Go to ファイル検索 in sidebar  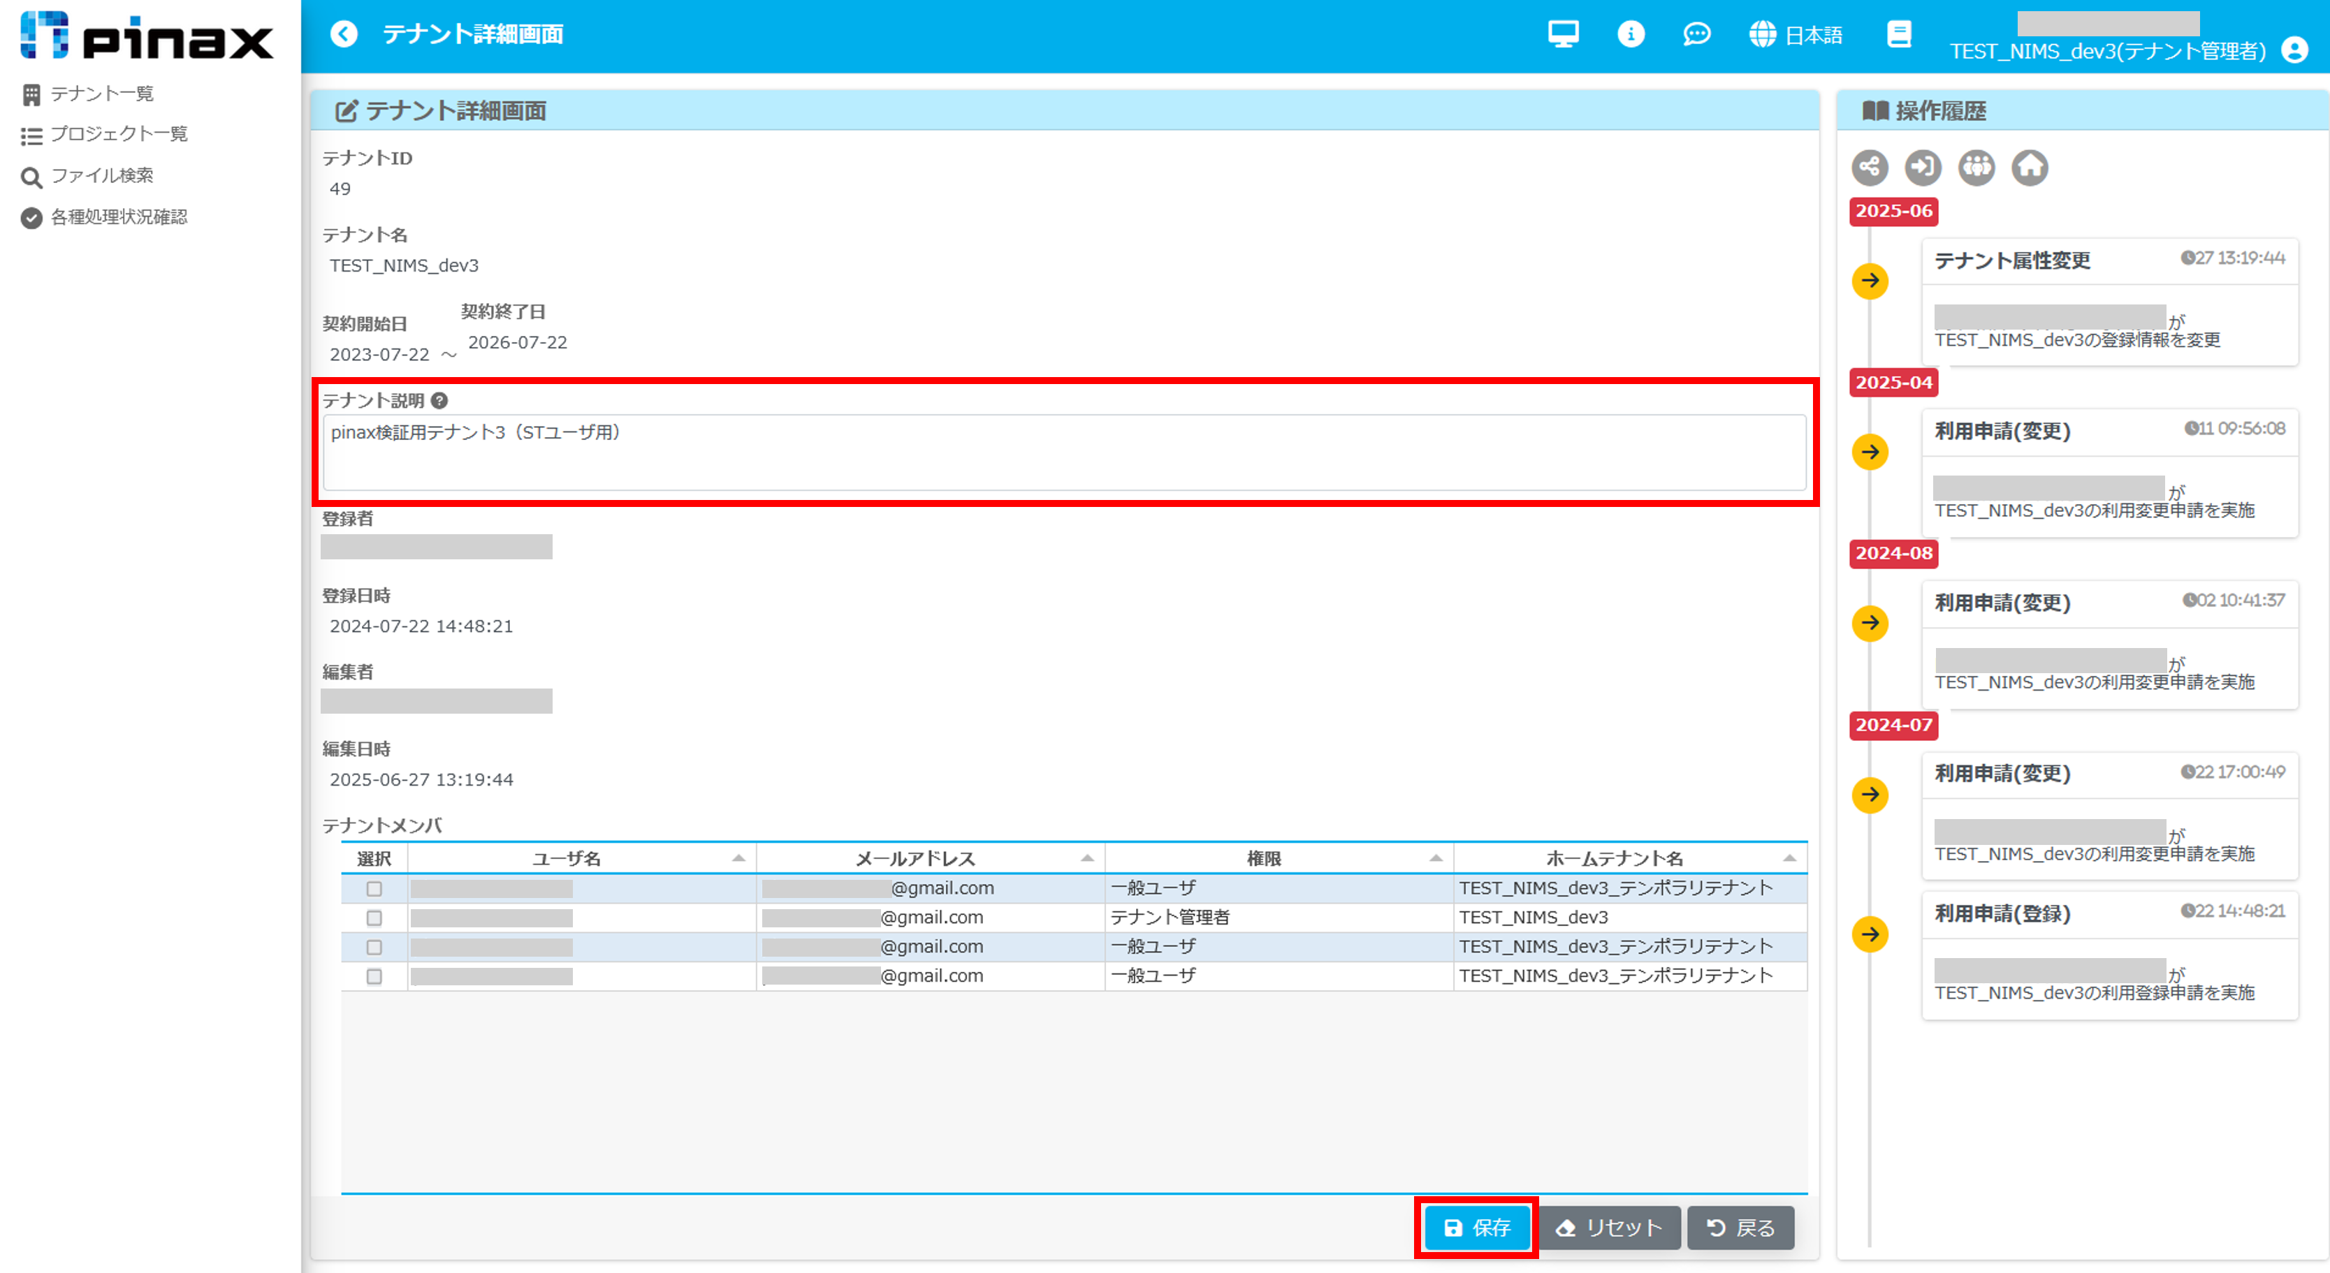[101, 175]
